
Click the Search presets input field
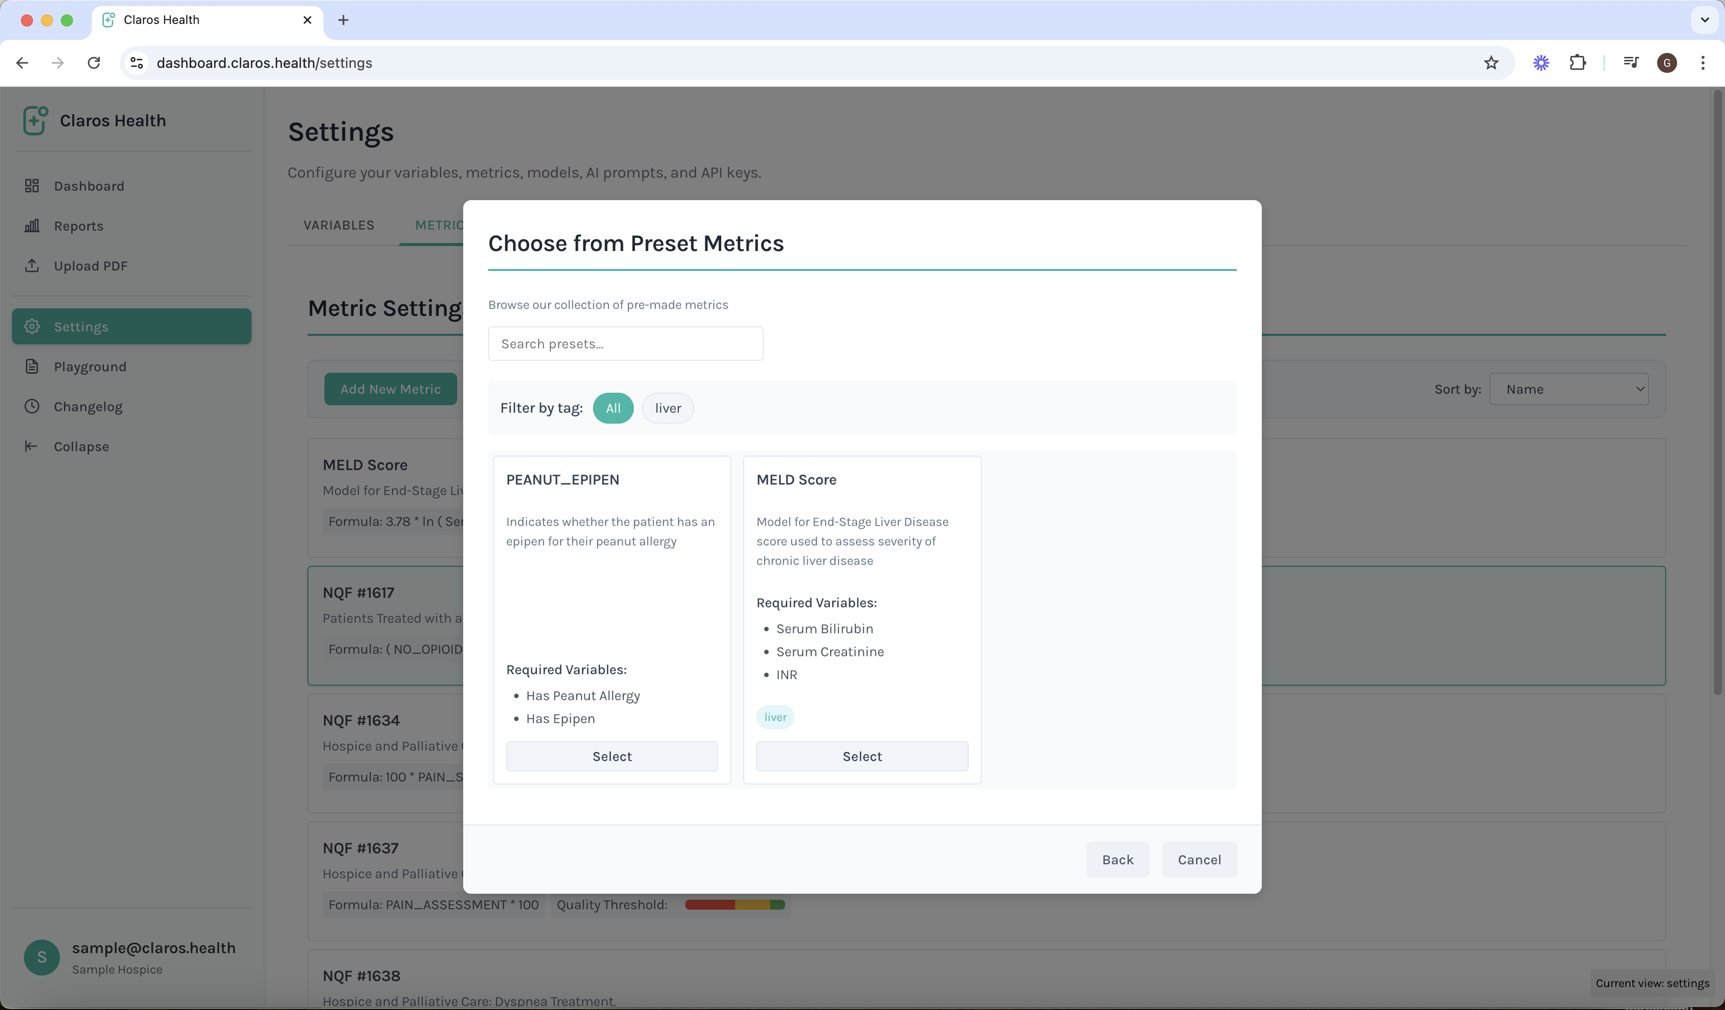pos(625,343)
